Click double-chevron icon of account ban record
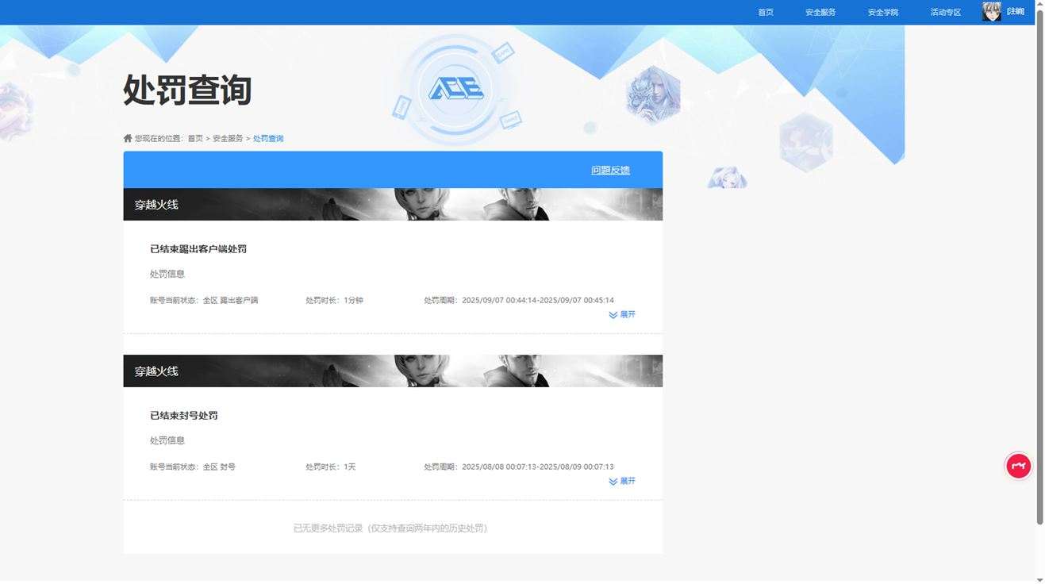 click(x=613, y=482)
